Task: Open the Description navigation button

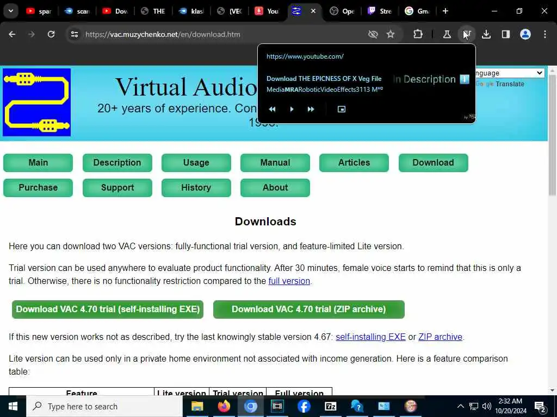Action: pyautogui.click(x=117, y=163)
